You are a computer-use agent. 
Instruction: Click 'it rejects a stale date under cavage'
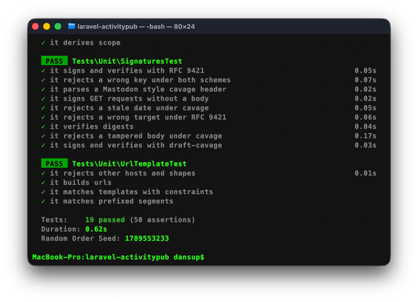[x=129, y=108]
